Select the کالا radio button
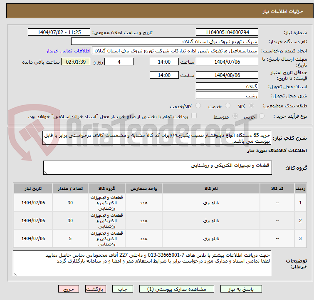The image size is (314, 300). point(251,105)
